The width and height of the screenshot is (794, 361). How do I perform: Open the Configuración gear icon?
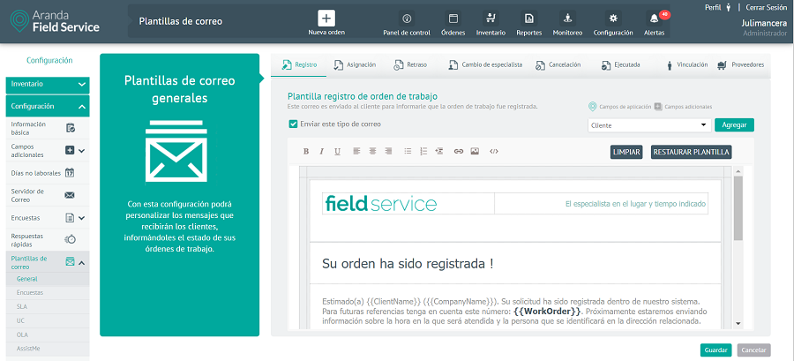(x=613, y=19)
